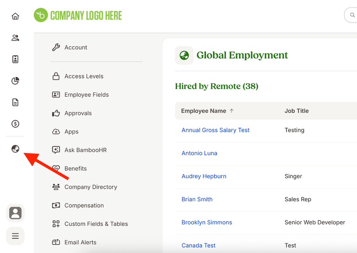Open Brooklyn Simmons employee link
Screen dimensions: 357x253
click(207, 222)
